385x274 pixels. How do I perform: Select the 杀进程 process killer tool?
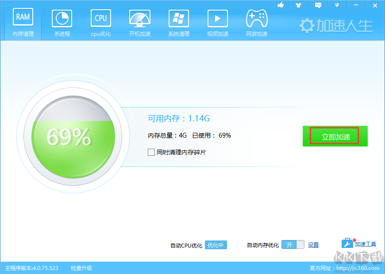pos(62,22)
